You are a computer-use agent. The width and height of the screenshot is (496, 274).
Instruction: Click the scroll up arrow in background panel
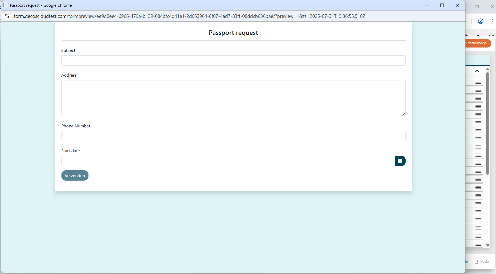pos(488,69)
